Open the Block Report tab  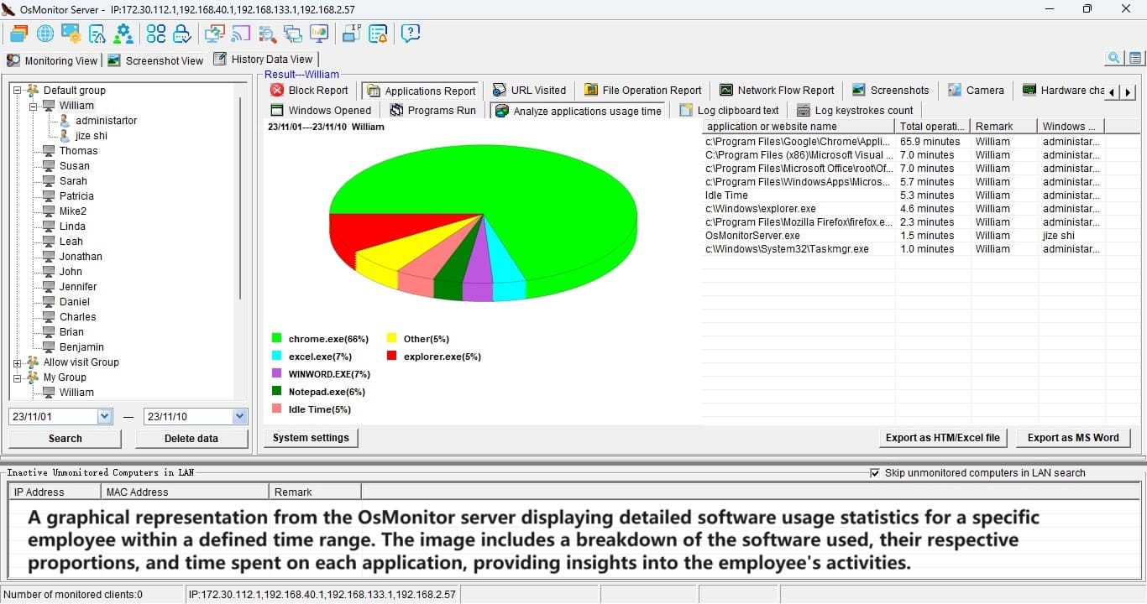(x=309, y=91)
